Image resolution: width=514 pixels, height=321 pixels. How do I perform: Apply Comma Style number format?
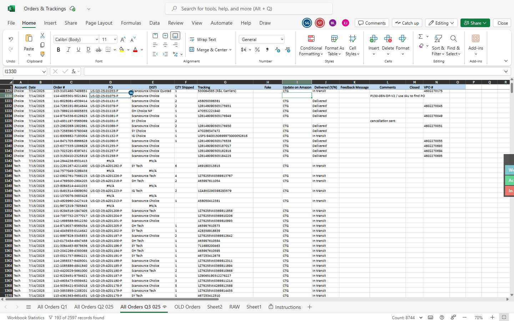[x=267, y=50]
